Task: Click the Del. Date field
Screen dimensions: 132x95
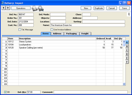Action: (26, 21)
